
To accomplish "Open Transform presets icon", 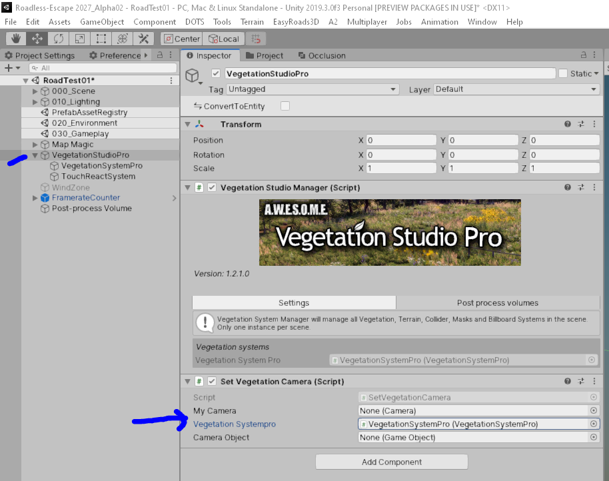I will (x=580, y=124).
